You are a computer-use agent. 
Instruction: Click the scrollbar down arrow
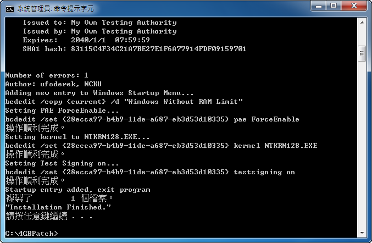pyautogui.click(x=362, y=233)
